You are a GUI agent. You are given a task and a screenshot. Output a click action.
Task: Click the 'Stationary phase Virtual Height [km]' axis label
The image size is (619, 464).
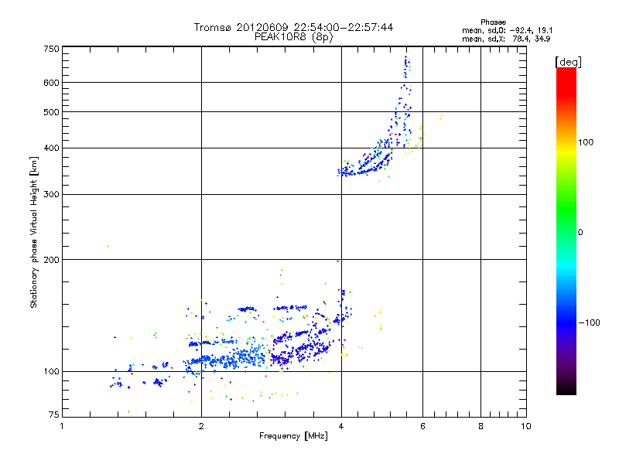pyautogui.click(x=34, y=232)
